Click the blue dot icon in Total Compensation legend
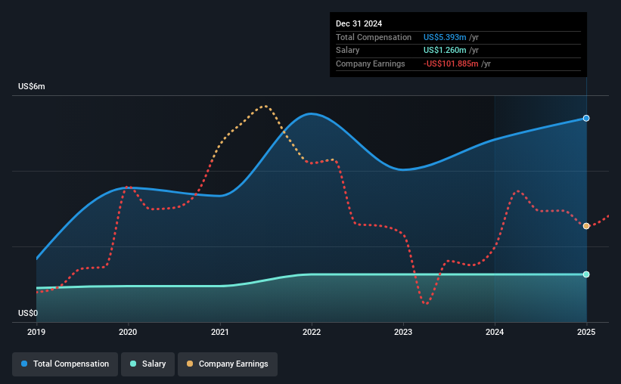 click(24, 364)
